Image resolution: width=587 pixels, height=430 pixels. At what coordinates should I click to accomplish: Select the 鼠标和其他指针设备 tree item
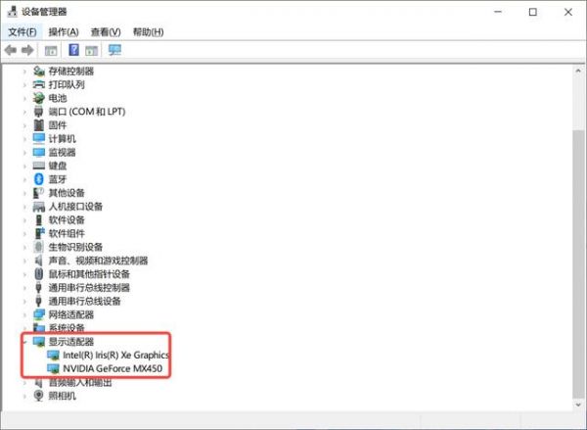tap(89, 274)
